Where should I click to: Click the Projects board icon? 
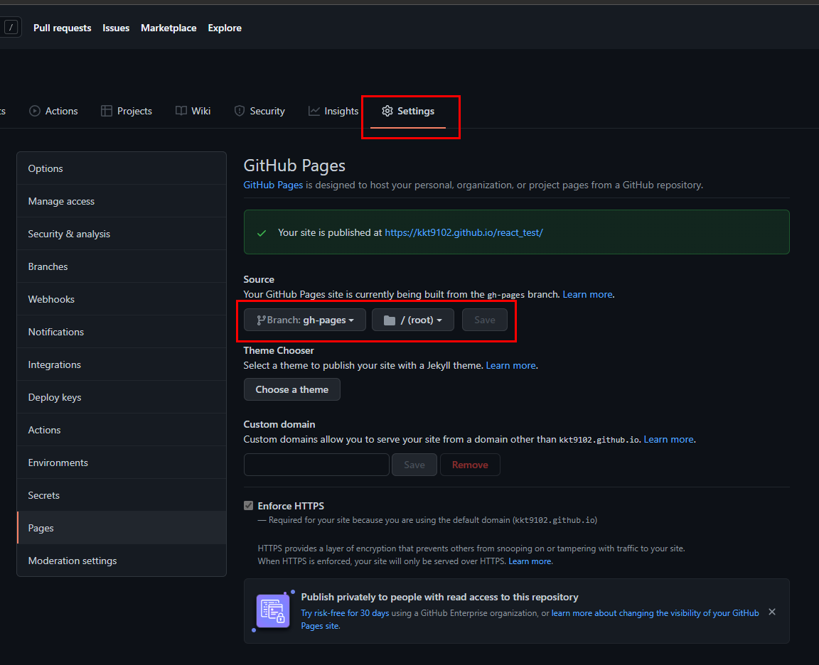click(106, 111)
